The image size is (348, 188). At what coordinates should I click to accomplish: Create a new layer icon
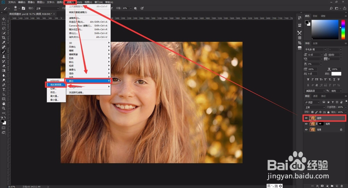[337, 186]
